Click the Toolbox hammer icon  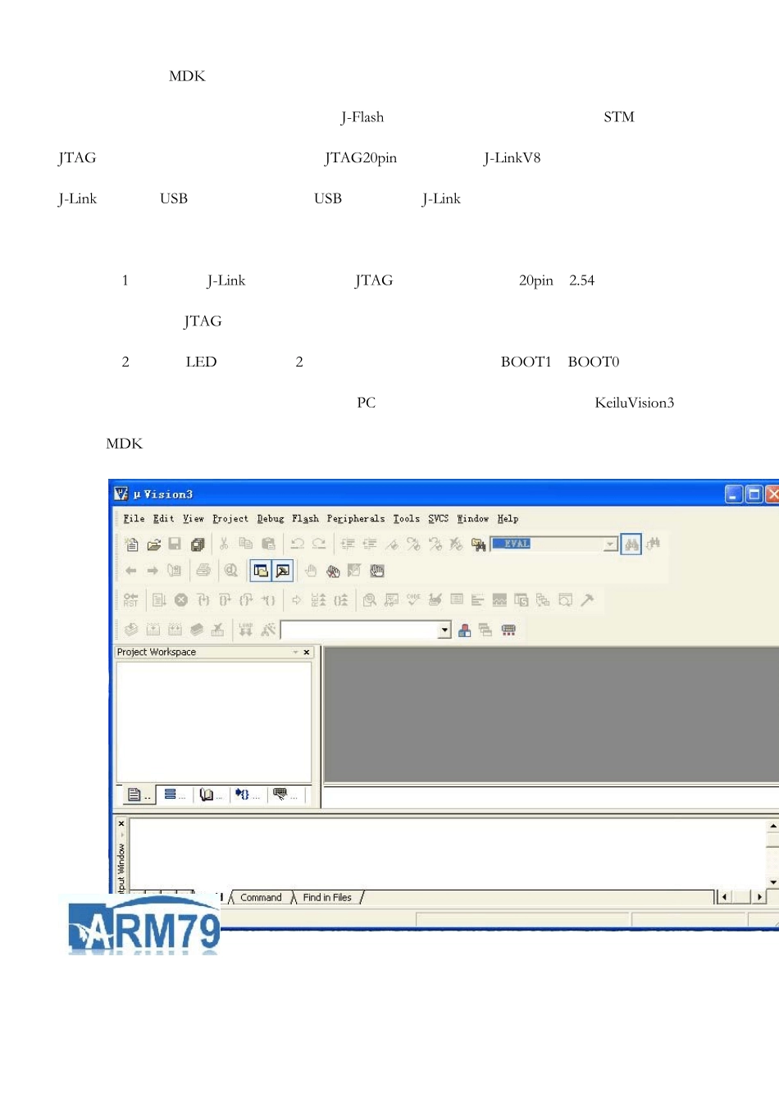click(x=587, y=600)
